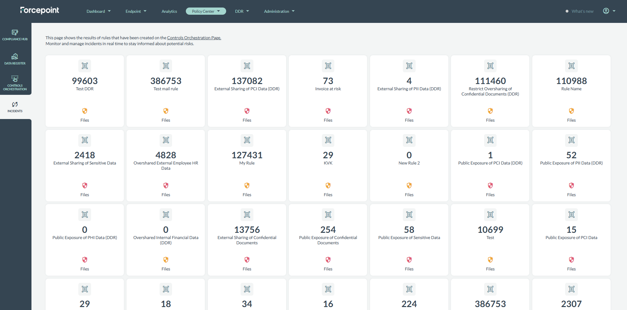Click red shield on External Sharing of Sensitive Data
627x310 pixels.
[x=85, y=185]
